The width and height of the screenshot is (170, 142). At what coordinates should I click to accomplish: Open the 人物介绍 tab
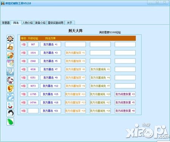[x=28, y=23]
